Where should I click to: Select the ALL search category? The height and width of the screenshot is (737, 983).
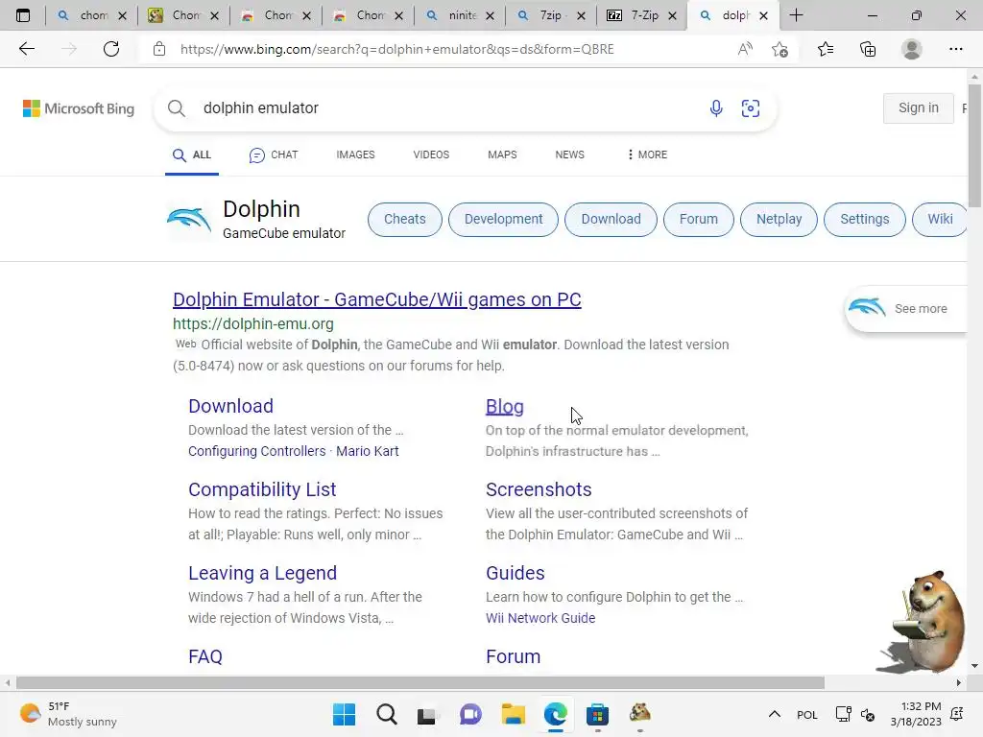(192, 155)
